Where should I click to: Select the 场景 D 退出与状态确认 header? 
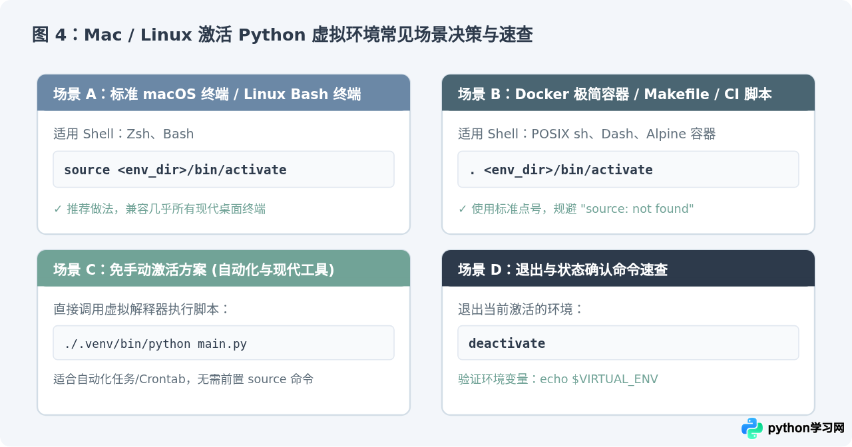[628, 268]
